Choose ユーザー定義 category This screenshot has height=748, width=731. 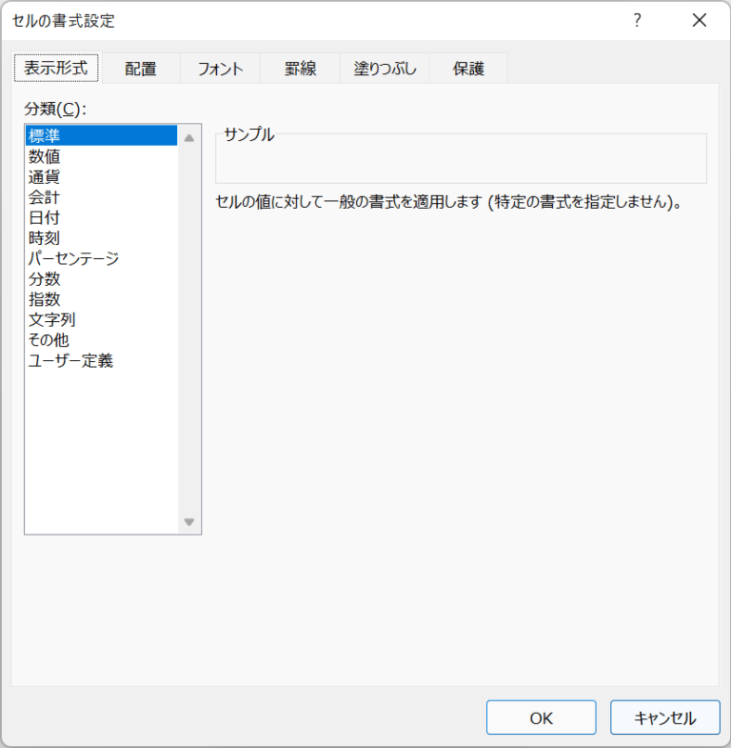[x=102, y=360]
